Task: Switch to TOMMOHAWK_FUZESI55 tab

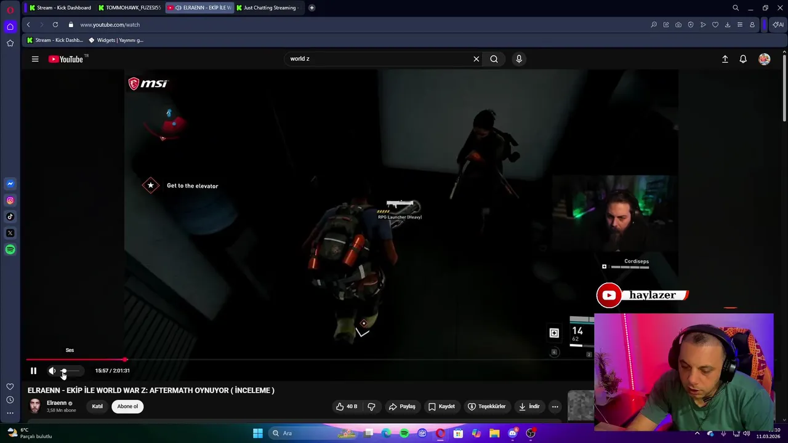Action: (129, 7)
